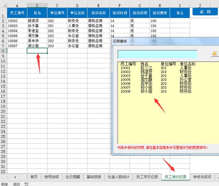This screenshot has width=219, height=186.
Task: Click the 记录查询 dialog title bar
Action: (x=165, y=41)
